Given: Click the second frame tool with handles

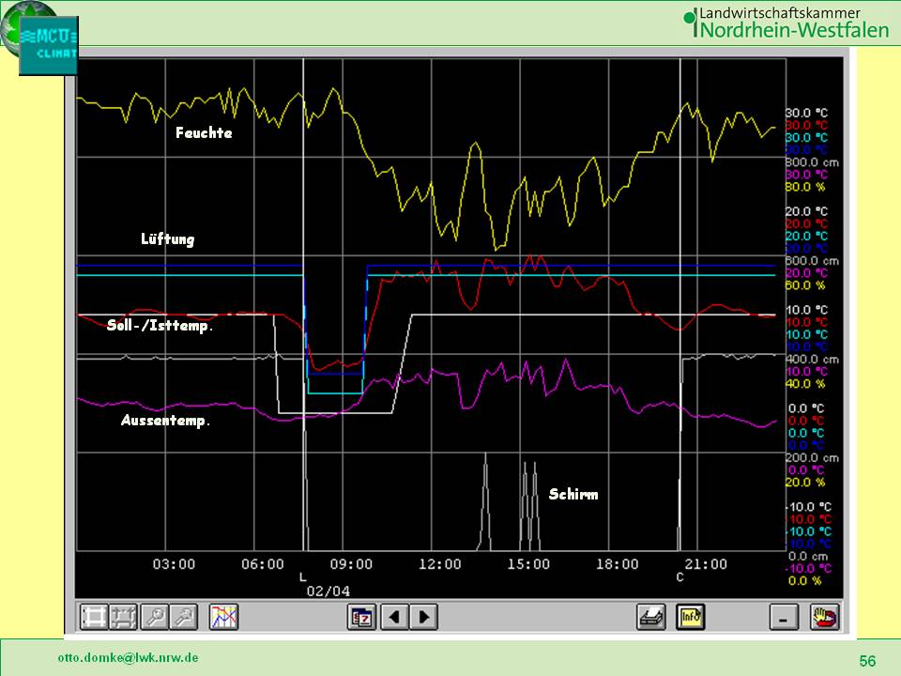Looking at the screenshot, I should [124, 617].
